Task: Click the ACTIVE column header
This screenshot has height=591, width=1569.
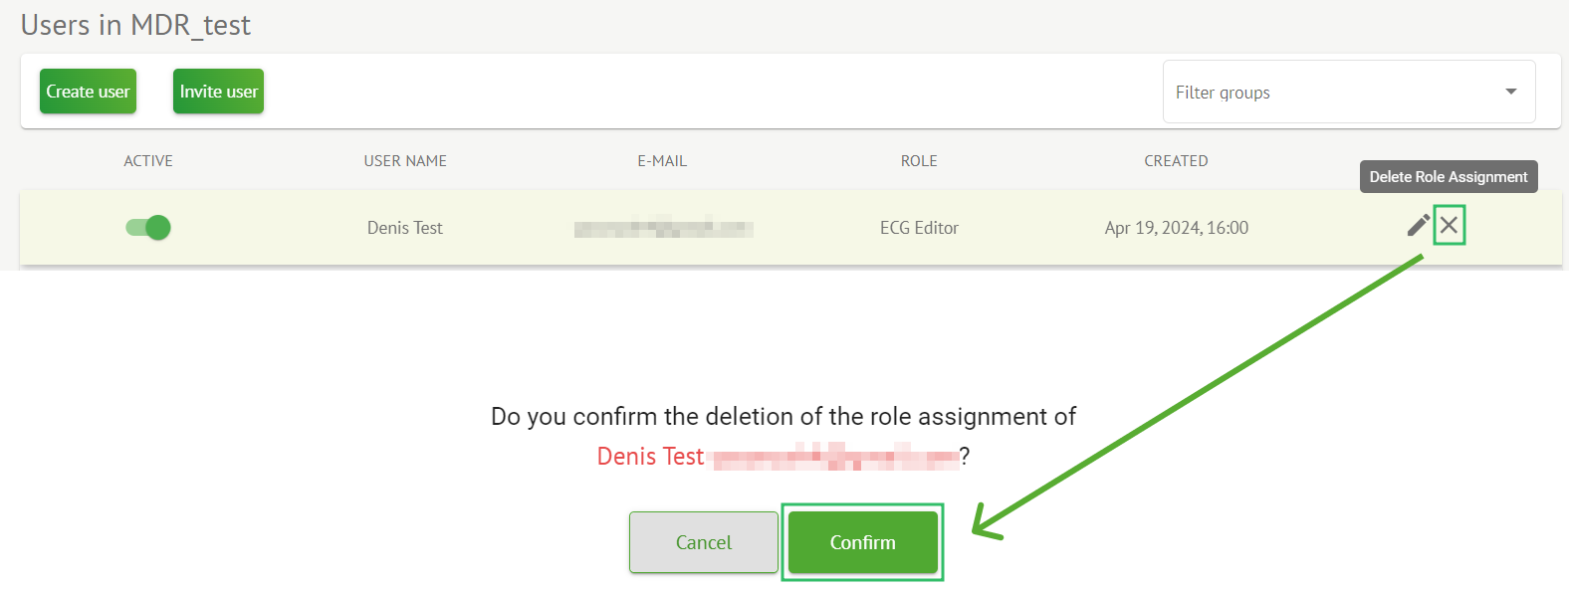Action: click(x=148, y=161)
